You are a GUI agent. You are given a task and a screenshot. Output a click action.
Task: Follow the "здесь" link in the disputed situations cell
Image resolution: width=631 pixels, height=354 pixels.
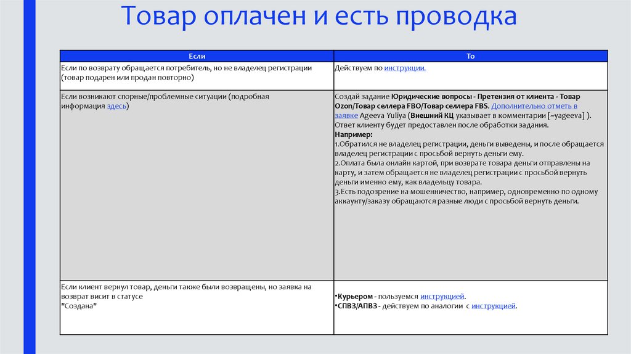pyautogui.click(x=116, y=106)
